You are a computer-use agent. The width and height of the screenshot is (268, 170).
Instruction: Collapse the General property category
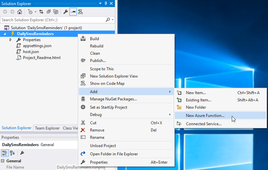[x=3, y=161]
